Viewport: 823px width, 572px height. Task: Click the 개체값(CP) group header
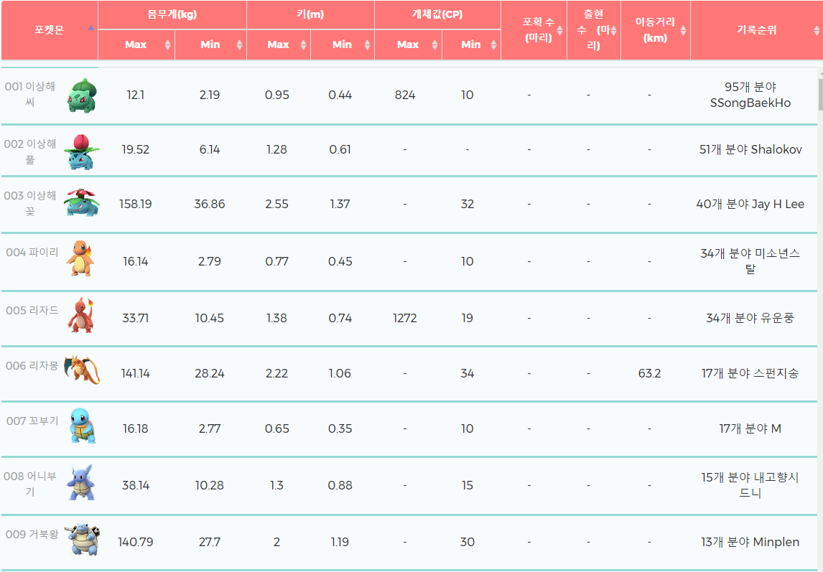[x=437, y=14]
